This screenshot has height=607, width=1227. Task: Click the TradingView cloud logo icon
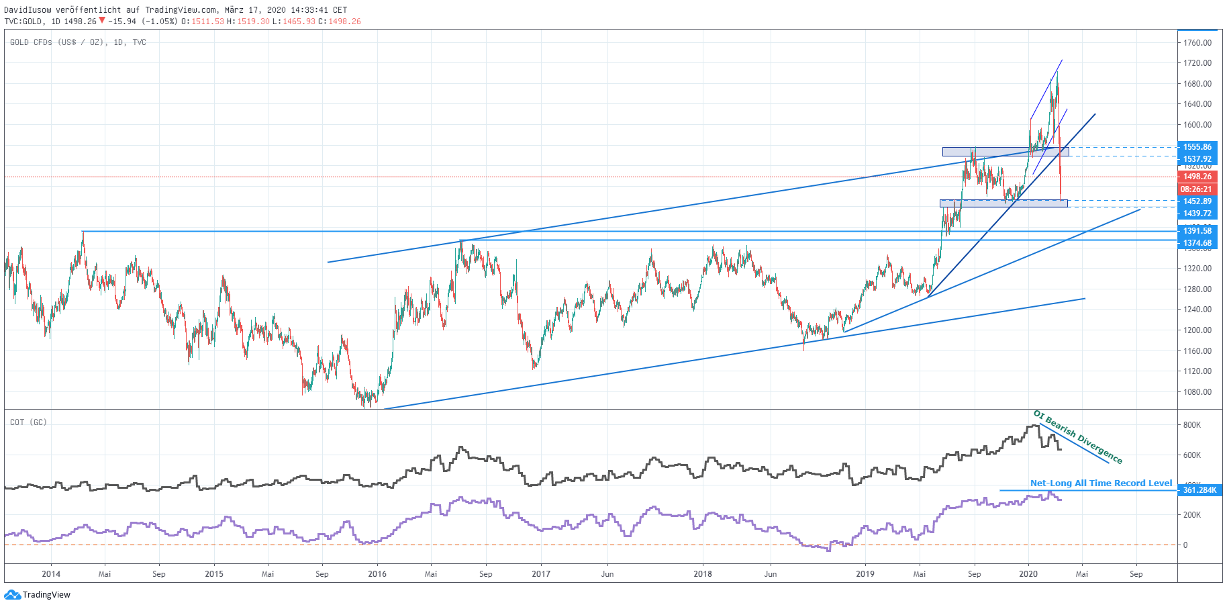12,595
